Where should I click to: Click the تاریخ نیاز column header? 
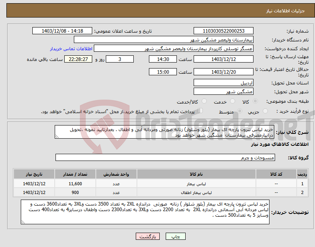coord(34,174)
